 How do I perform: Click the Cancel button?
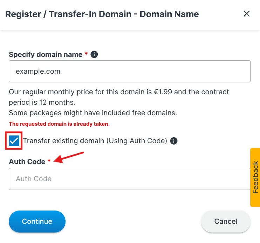(226, 221)
